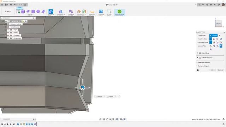Screen dimensions: 226x127
Task: Click the Finish Form green checkmark
Action: [119, 11]
